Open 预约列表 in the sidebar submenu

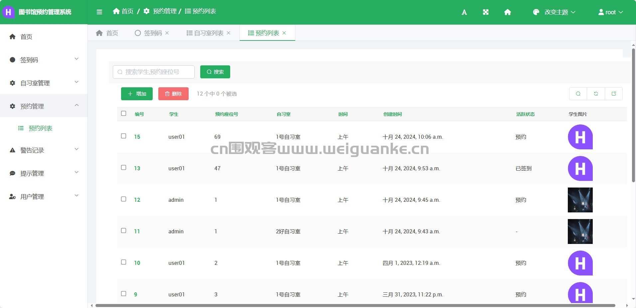point(44,128)
